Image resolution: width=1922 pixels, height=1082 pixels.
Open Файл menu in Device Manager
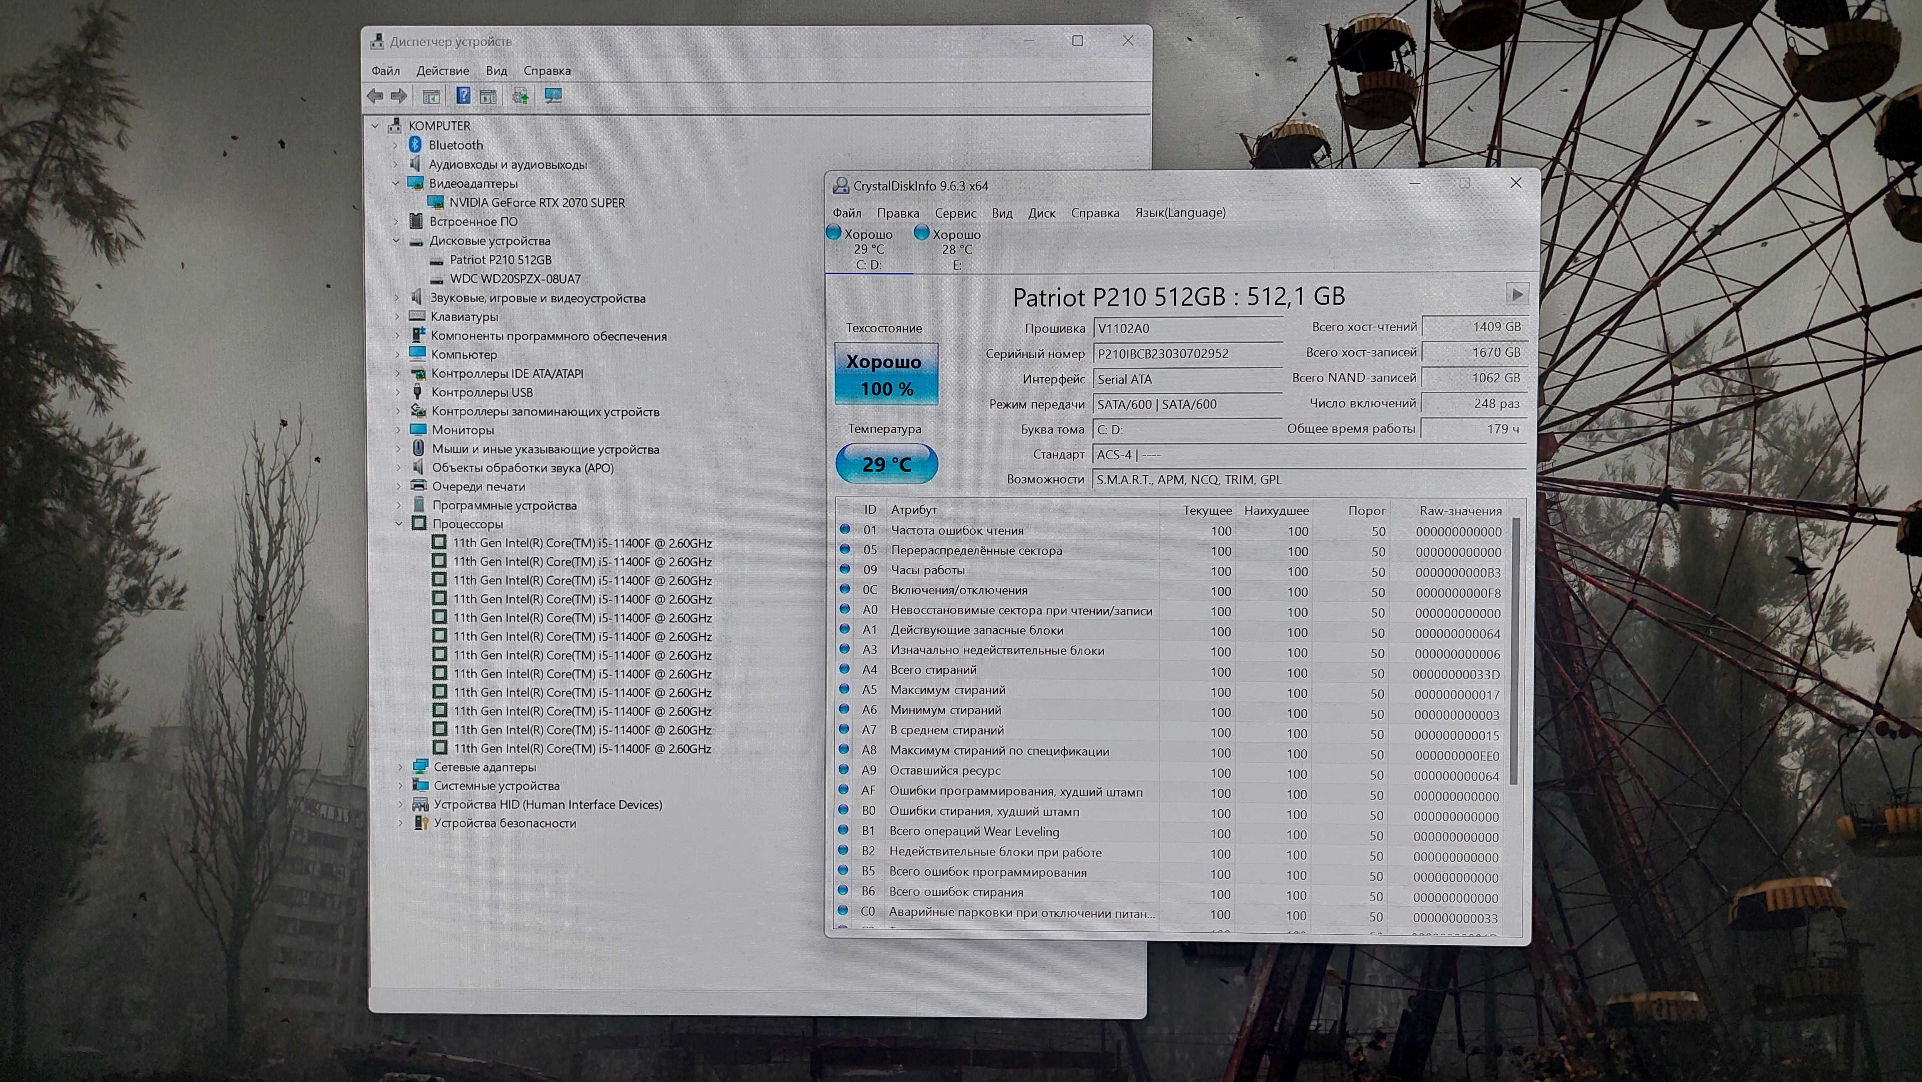pyautogui.click(x=386, y=71)
